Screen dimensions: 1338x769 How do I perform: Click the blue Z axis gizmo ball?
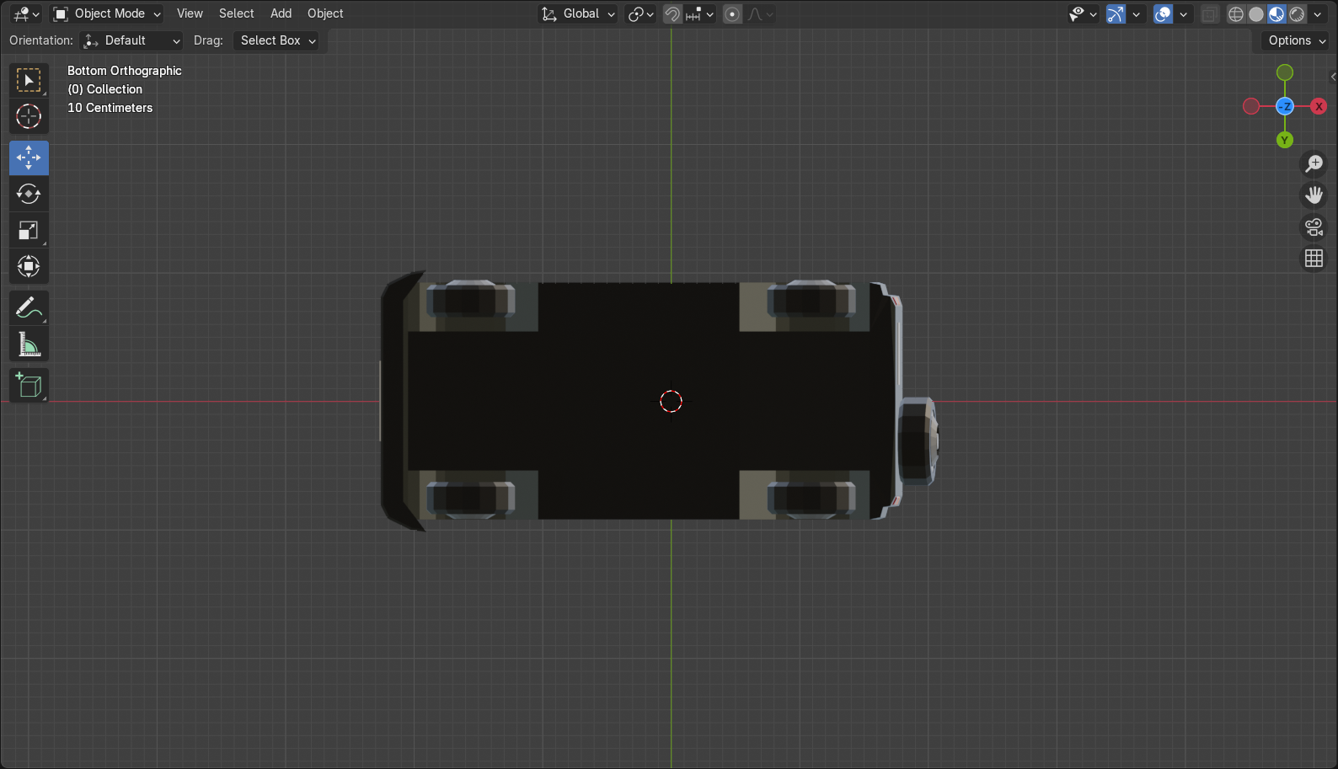click(x=1285, y=106)
